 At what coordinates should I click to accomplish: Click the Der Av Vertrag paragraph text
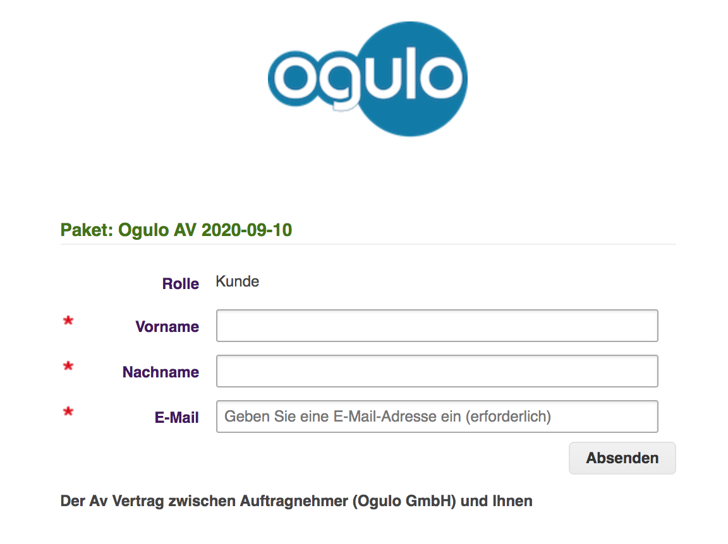296,501
